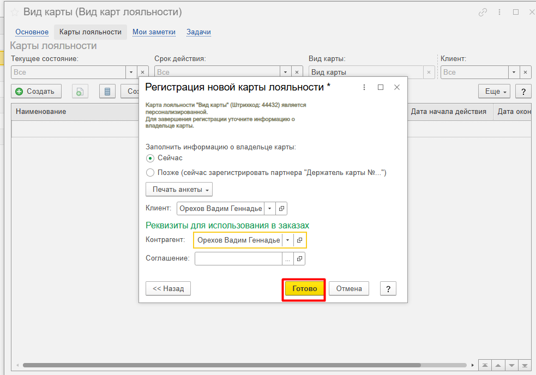
Task: Clear the Текущее состояние filter with x
Action: [x=142, y=72]
